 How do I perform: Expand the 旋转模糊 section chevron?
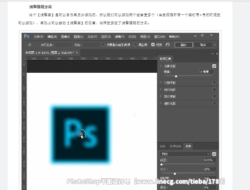tap(161, 103)
